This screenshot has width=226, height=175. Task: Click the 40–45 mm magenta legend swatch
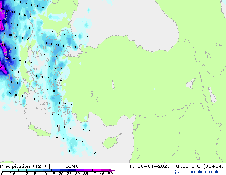(x=97, y=170)
